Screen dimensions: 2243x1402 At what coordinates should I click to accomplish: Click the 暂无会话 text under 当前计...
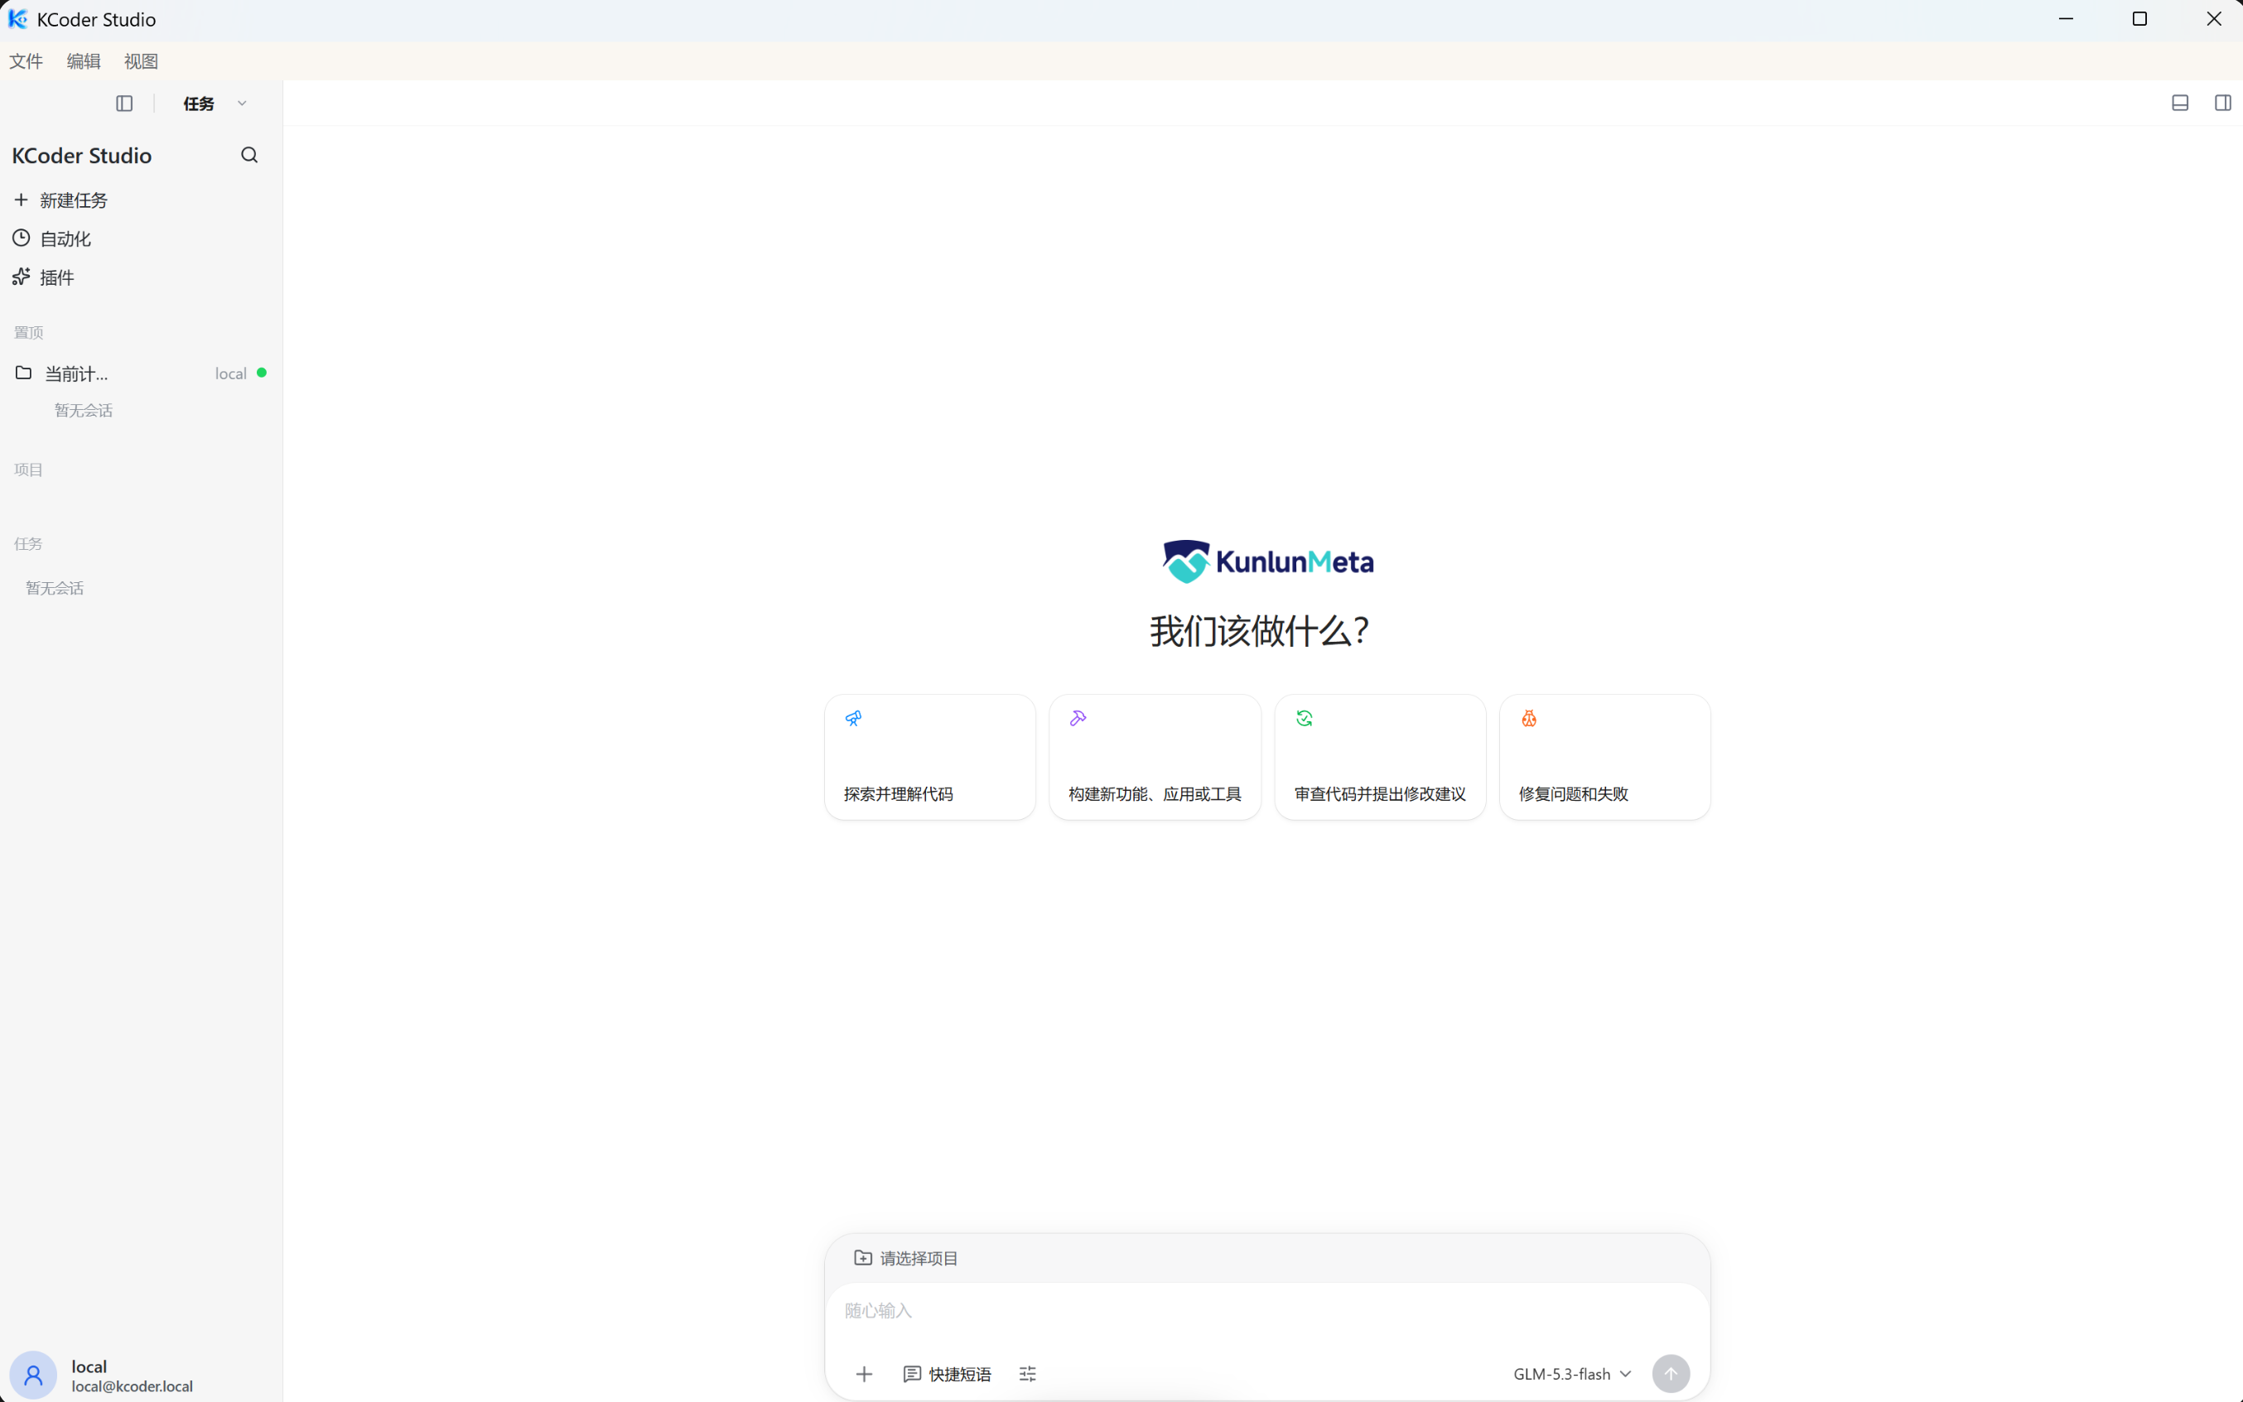tap(84, 411)
